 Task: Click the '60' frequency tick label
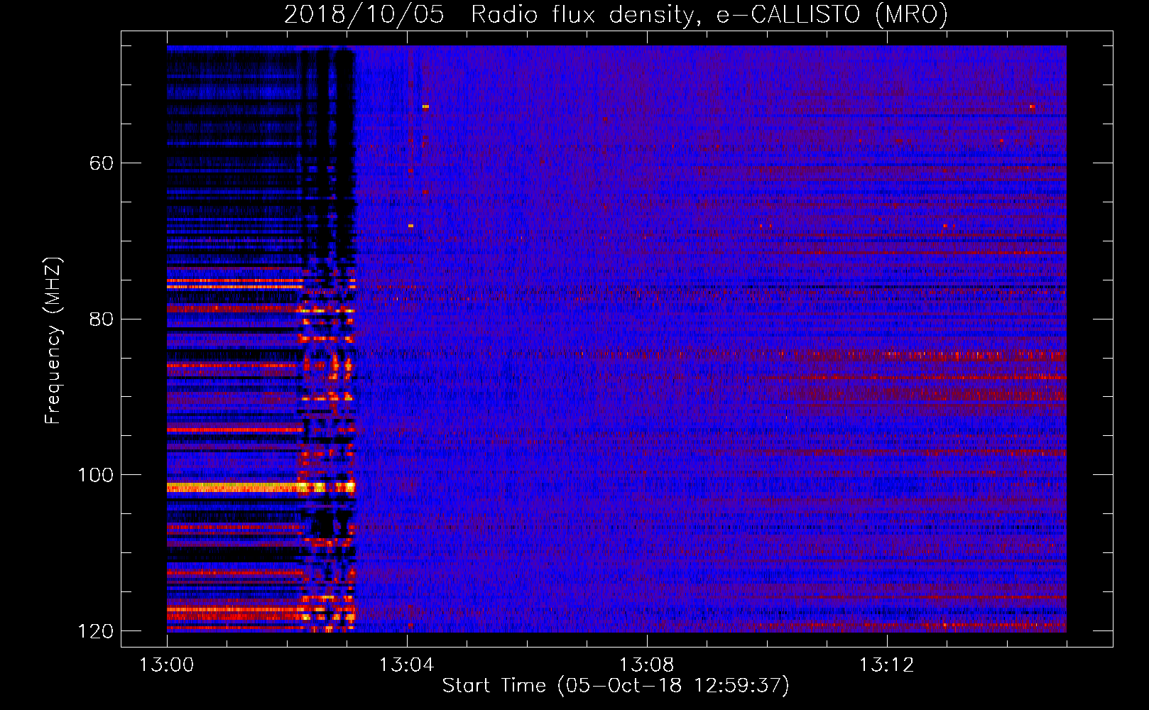tap(102, 163)
